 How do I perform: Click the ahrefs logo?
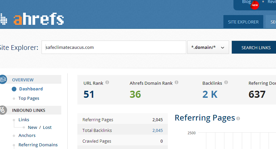pos(32,19)
